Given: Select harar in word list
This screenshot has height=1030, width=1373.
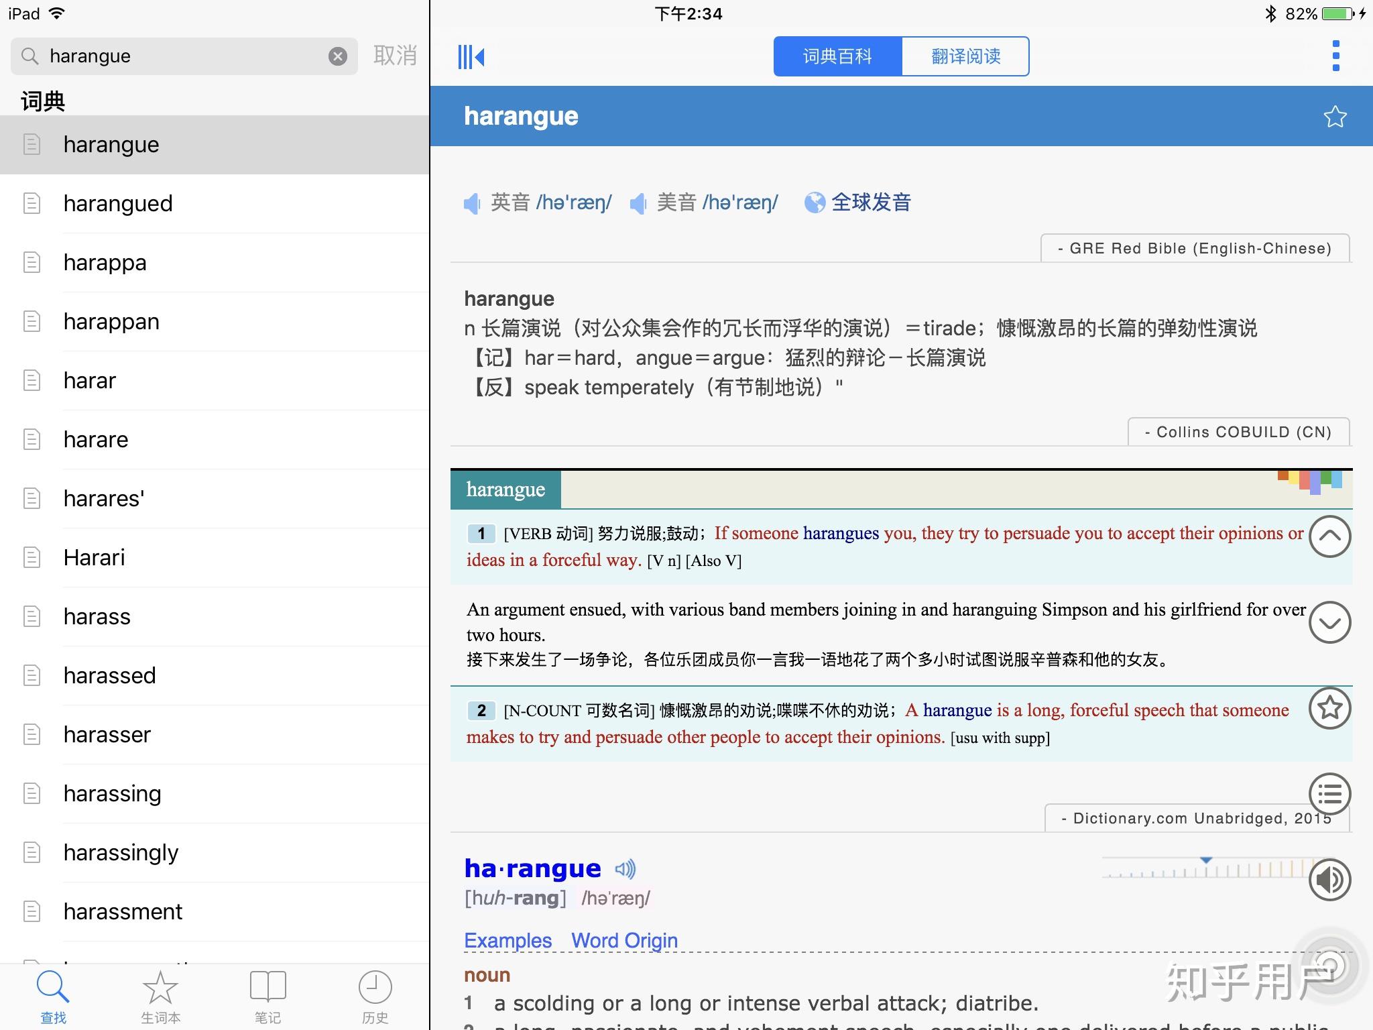Looking at the screenshot, I should (x=215, y=381).
